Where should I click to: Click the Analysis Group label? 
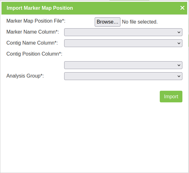click(x=25, y=76)
